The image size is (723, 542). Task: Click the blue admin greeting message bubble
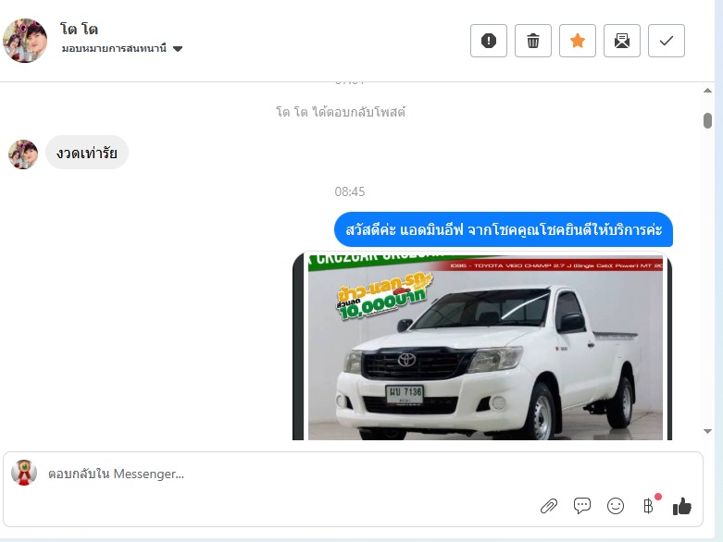point(504,229)
